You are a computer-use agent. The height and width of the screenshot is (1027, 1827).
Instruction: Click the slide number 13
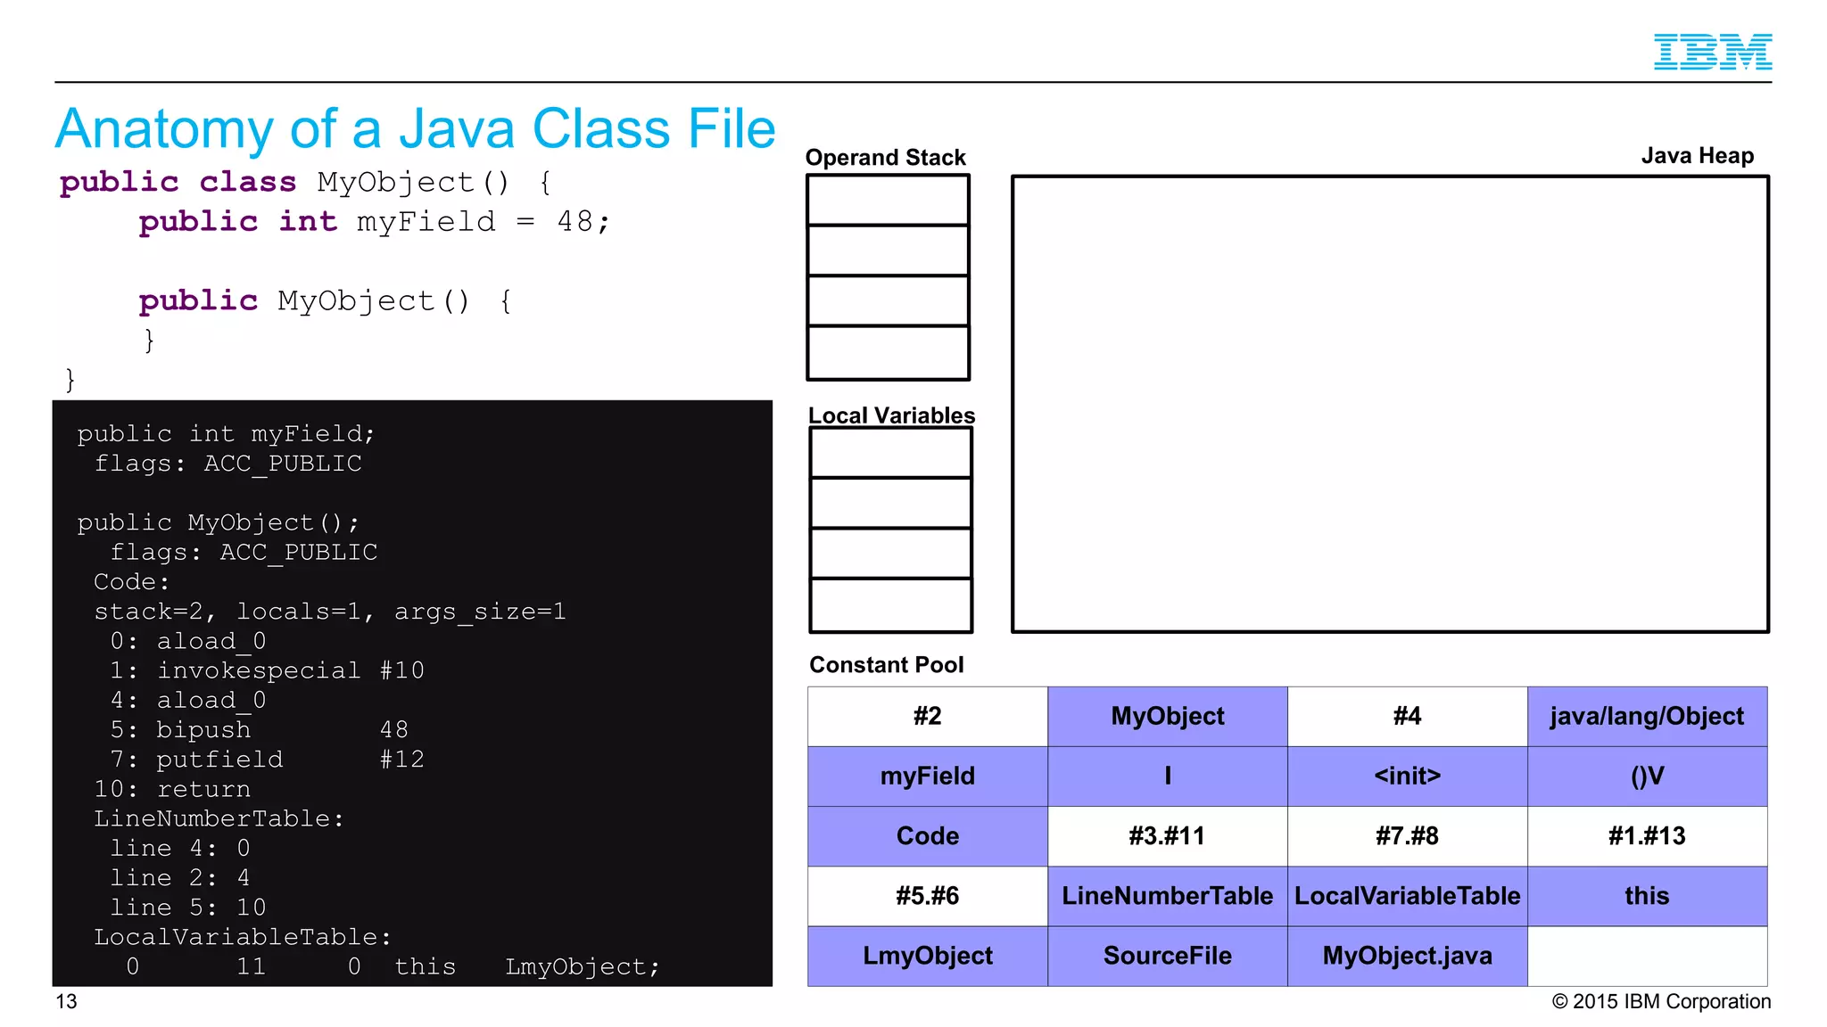(x=67, y=1001)
